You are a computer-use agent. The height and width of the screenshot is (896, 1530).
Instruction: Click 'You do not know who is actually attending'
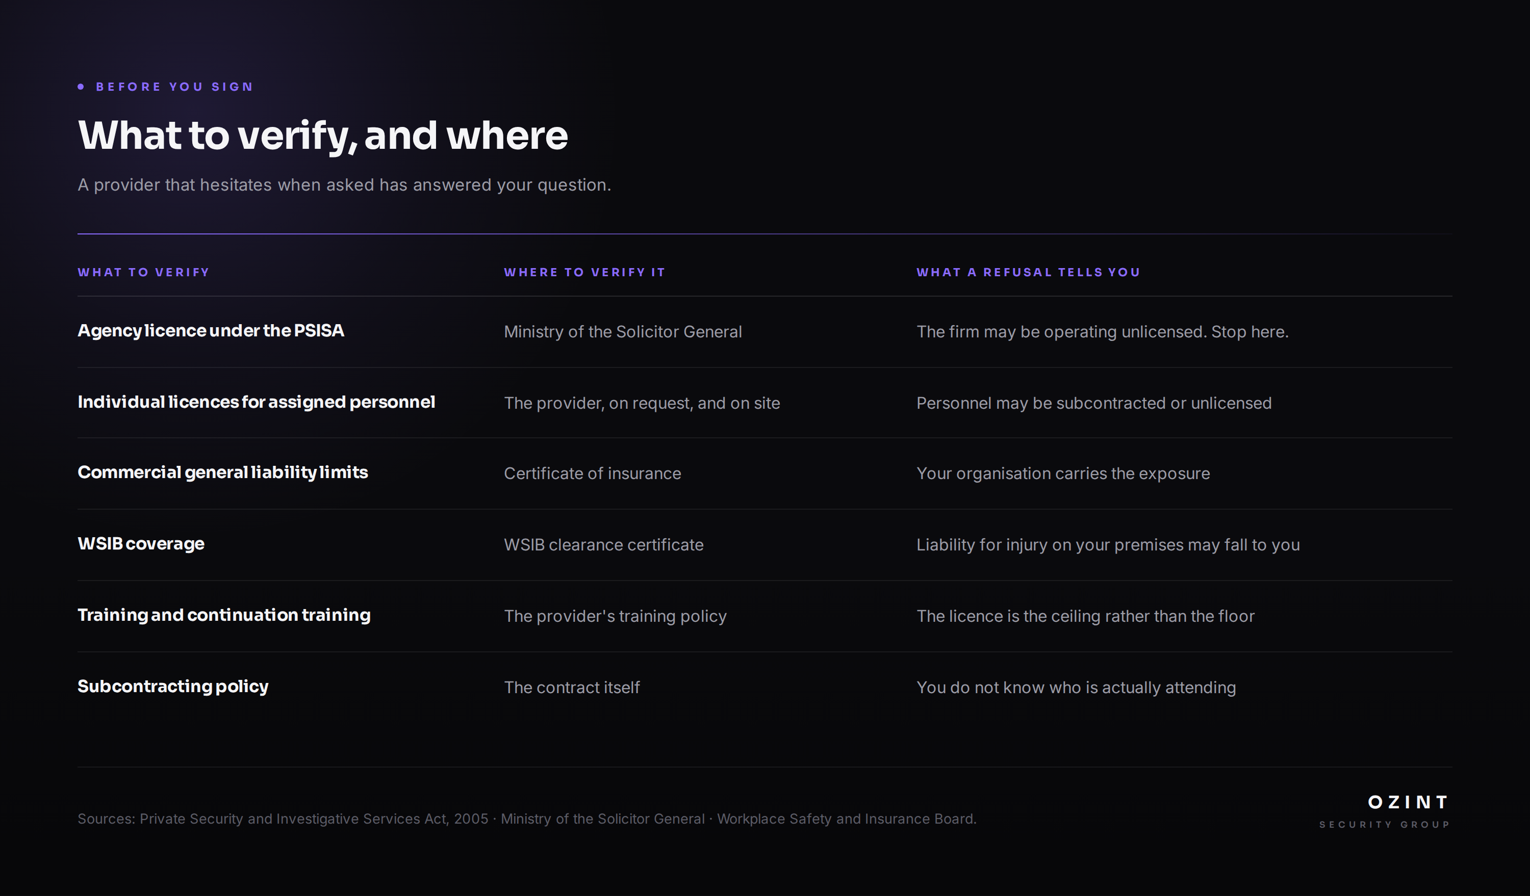coord(1076,688)
